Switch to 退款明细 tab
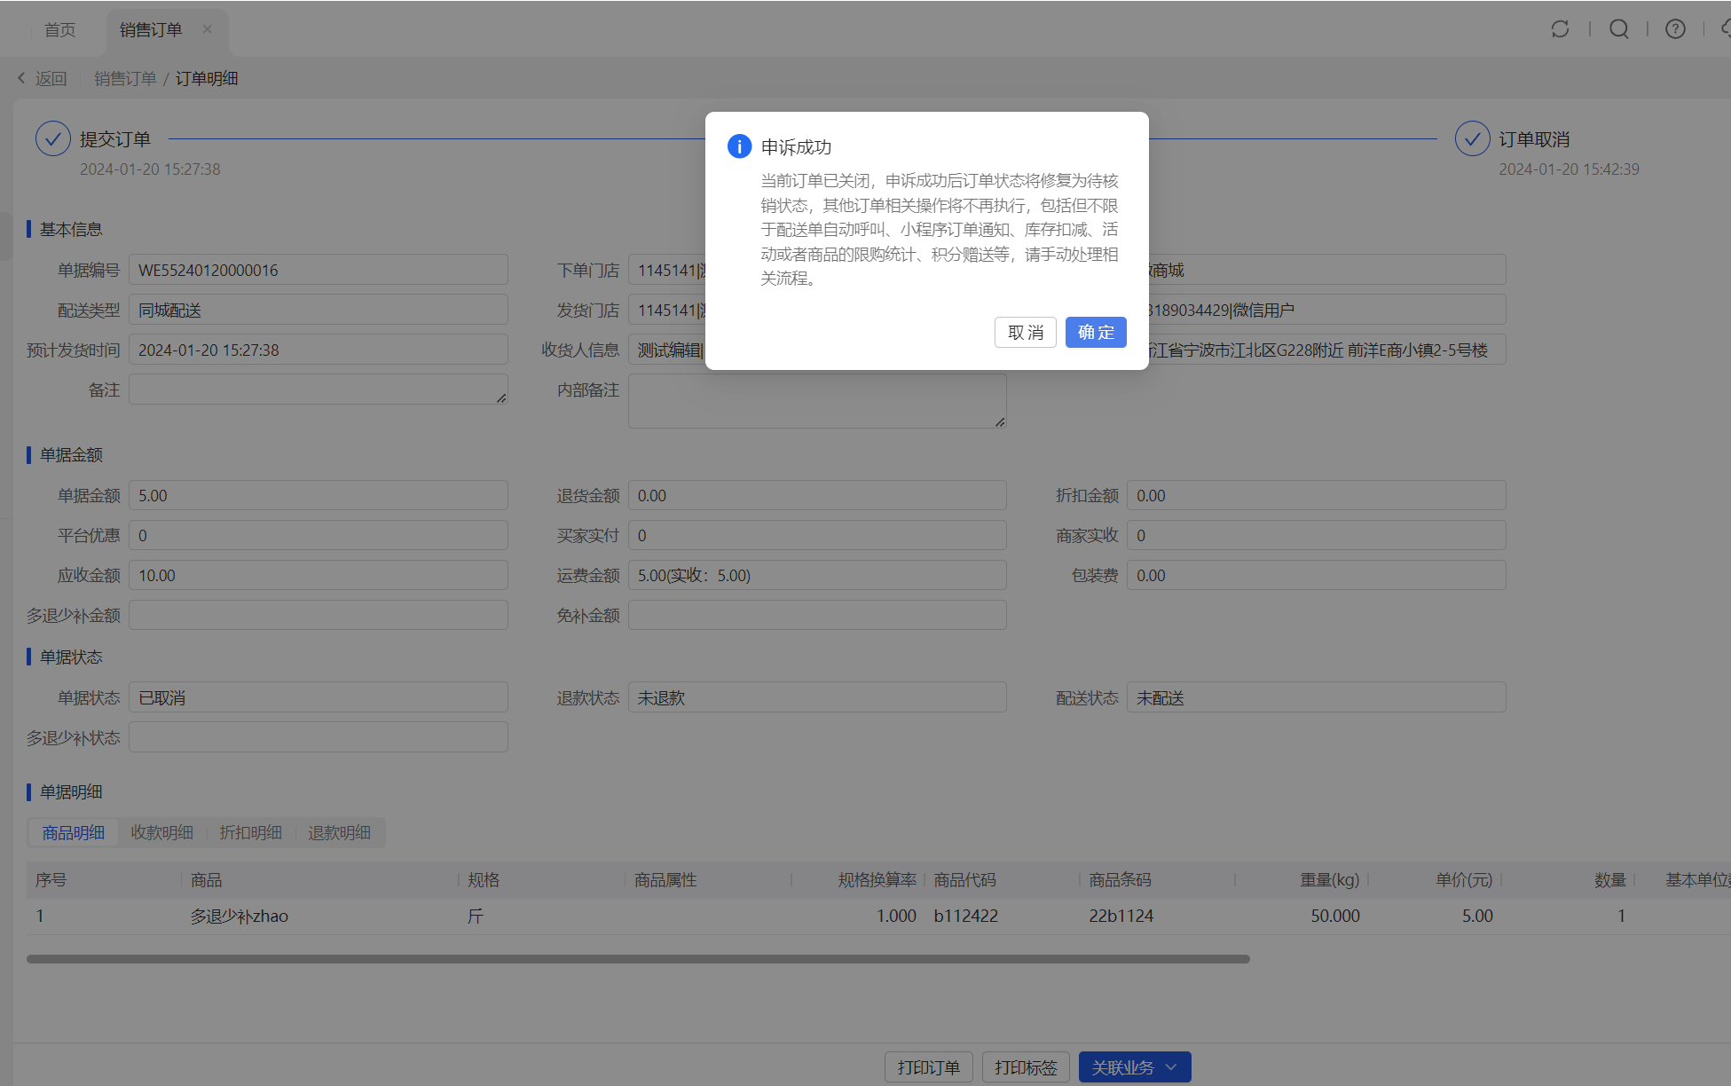 (x=340, y=832)
